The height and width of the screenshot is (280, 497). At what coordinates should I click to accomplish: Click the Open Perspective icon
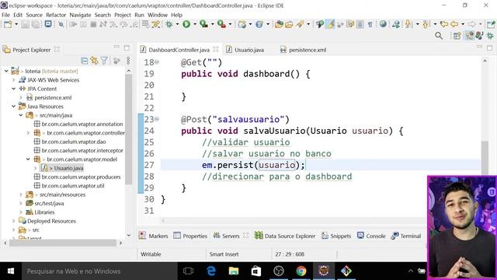[457, 36]
